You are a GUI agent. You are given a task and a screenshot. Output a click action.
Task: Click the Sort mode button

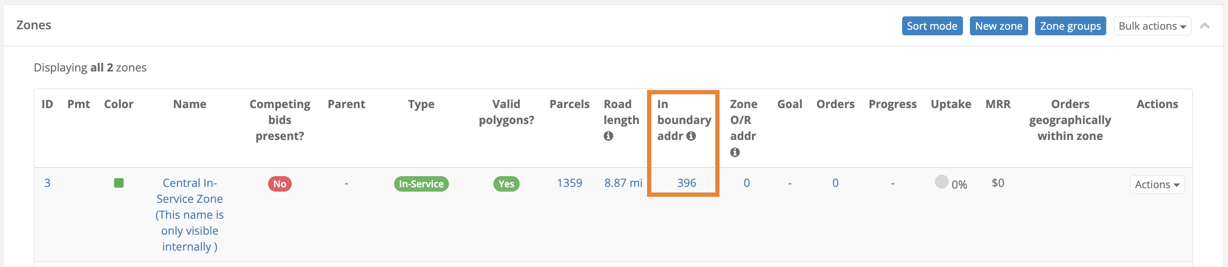point(931,26)
